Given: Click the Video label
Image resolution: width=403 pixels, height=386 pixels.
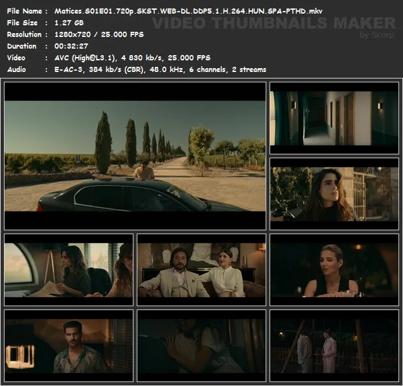Looking at the screenshot, I should coord(16,58).
